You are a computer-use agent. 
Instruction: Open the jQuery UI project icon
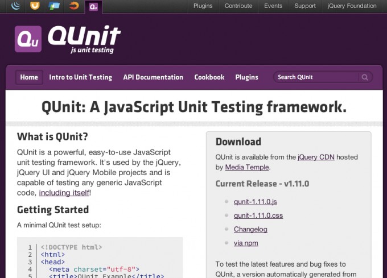(x=35, y=6)
